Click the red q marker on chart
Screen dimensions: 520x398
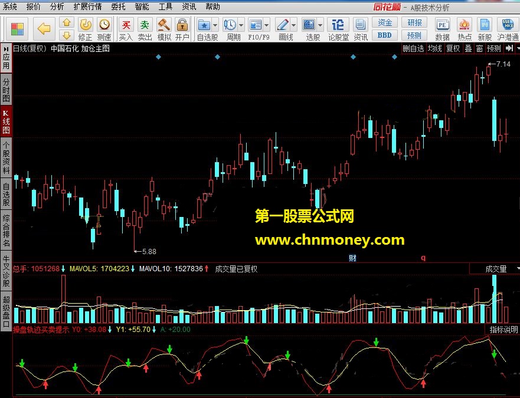click(423, 258)
